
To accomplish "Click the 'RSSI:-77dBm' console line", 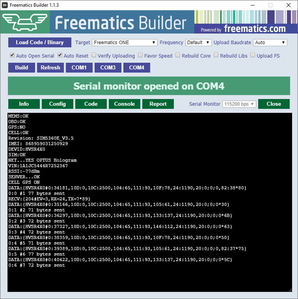I will coord(24,171).
